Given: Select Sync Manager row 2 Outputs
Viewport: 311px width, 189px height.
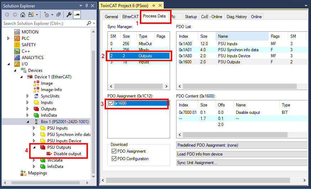Looking at the screenshot, I should click(x=139, y=56).
